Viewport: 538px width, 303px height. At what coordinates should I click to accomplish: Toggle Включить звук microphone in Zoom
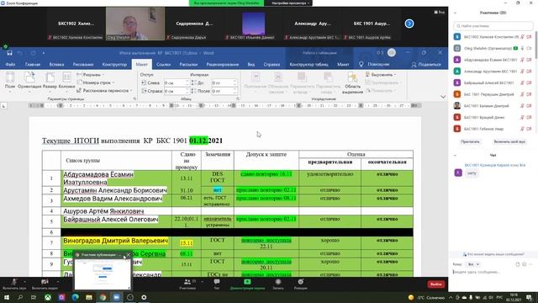[14, 284]
